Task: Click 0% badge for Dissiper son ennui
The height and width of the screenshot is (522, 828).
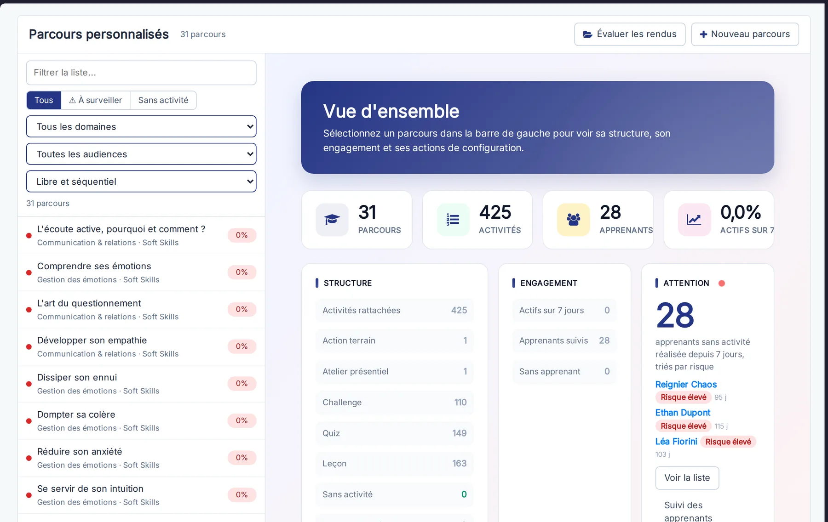Action: [x=242, y=383]
